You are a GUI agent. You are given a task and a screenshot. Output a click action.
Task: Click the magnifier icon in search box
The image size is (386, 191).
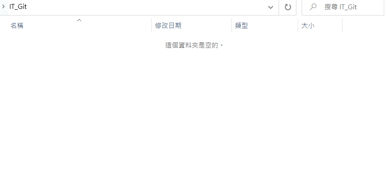(313, 7)
